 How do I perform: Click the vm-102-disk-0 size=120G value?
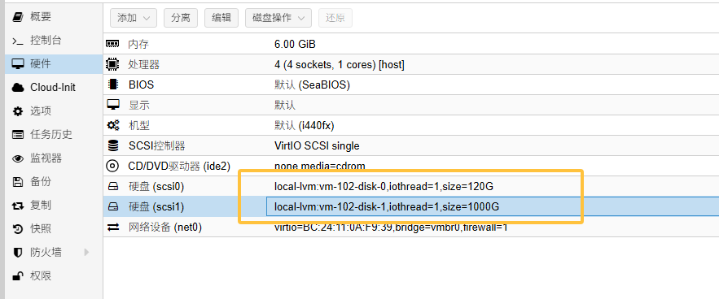[384, 186]
